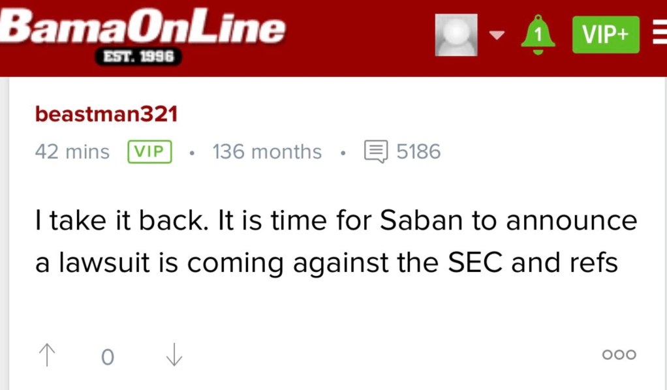
Task: Click the post count comment icon
Action: pyautogui.click(x=375, y=152)
